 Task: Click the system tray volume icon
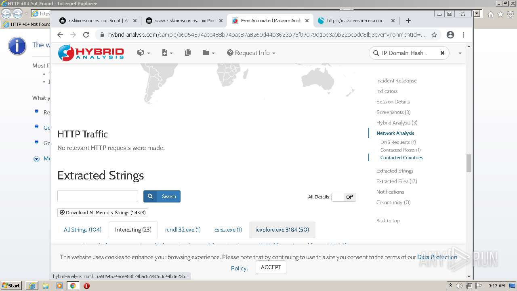click(x=459, y=286)
